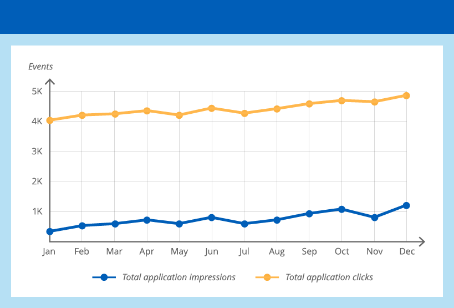Click the Jul x-axis label
The height and width of the screenshot is (308, 454).
click(244, 251)
